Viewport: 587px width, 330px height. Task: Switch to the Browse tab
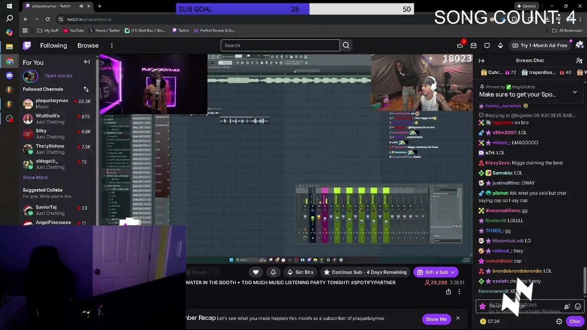(88, 45)
